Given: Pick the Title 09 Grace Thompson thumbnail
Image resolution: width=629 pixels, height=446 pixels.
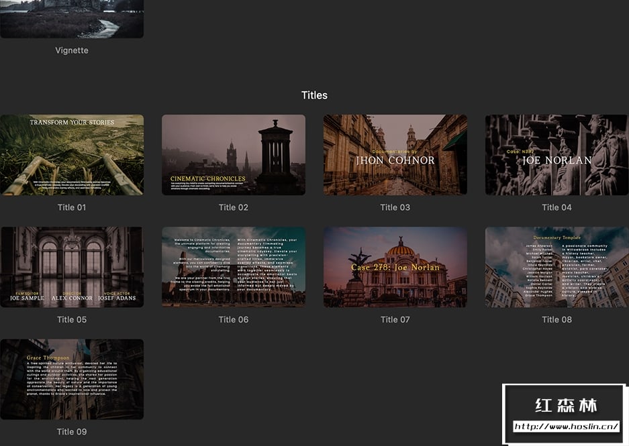Looking at the screenshot, I should point(72,380).
